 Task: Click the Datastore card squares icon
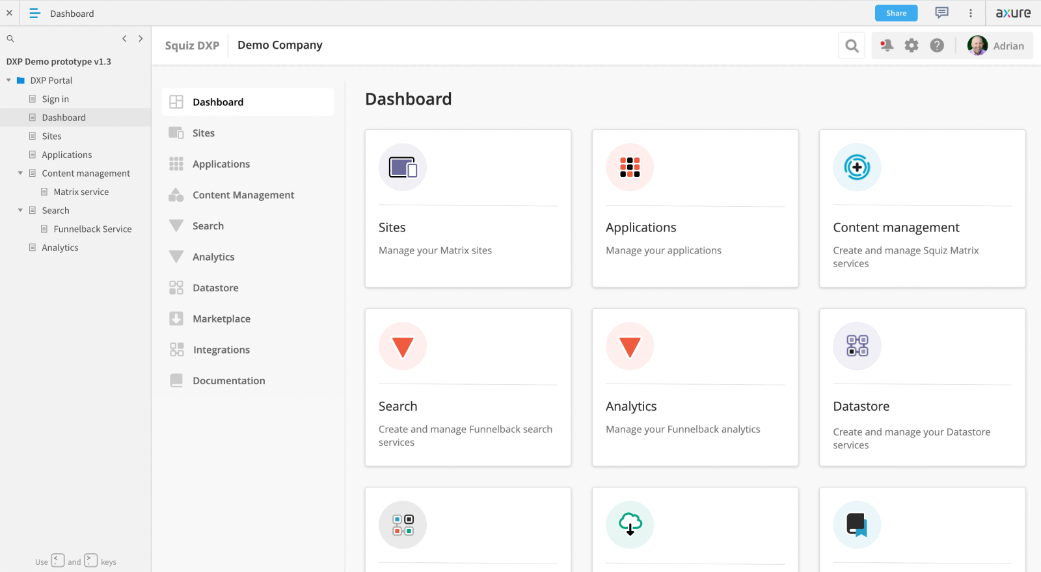[x=857, y=346]
